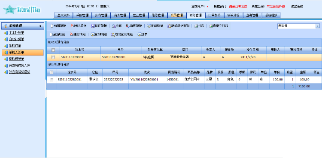This screenshot has width=322, height=158.
Task: Switch to the 营业管理 tab
Action: (139, 15)
